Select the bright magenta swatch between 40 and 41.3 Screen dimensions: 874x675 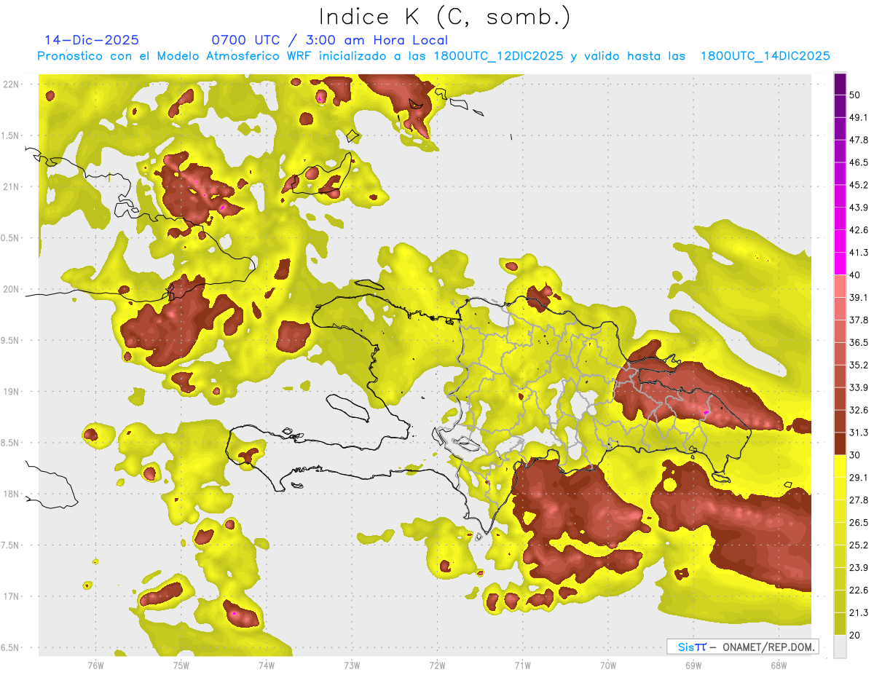point(840,264)
